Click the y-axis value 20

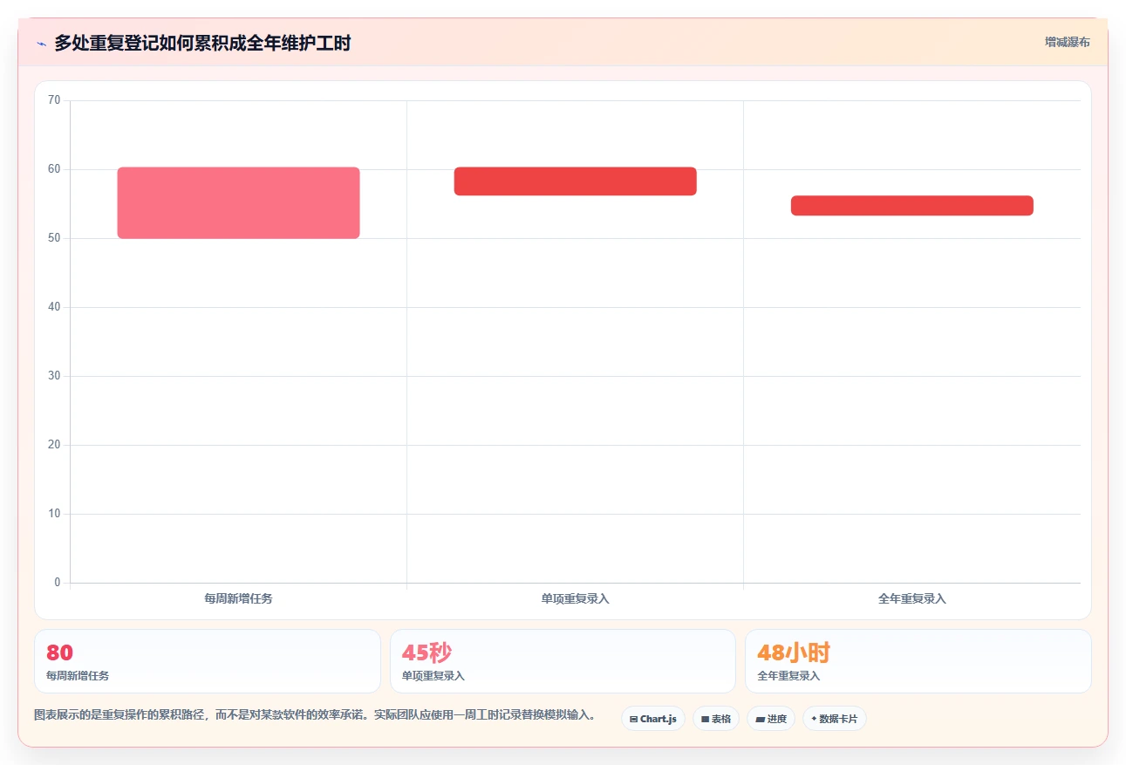54,445
